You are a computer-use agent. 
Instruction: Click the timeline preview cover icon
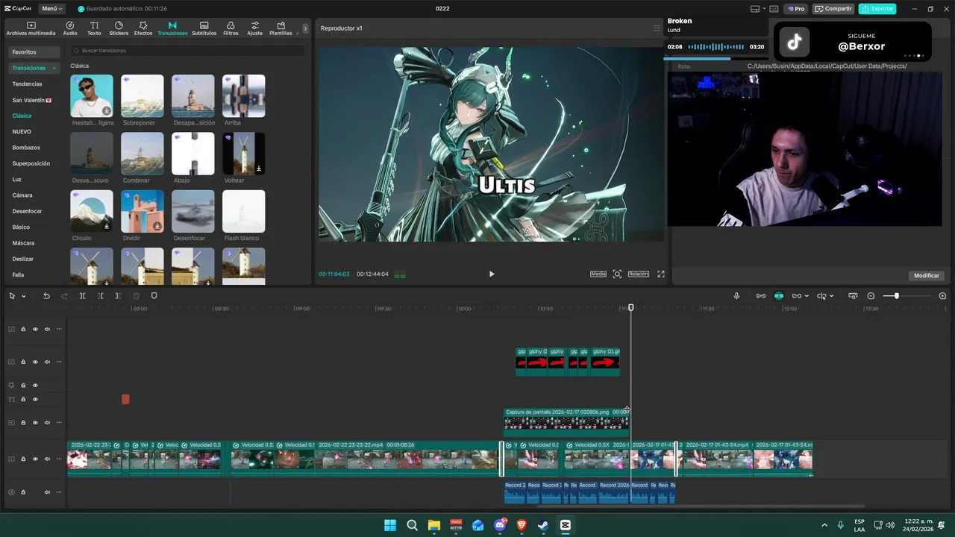[853, 296]
